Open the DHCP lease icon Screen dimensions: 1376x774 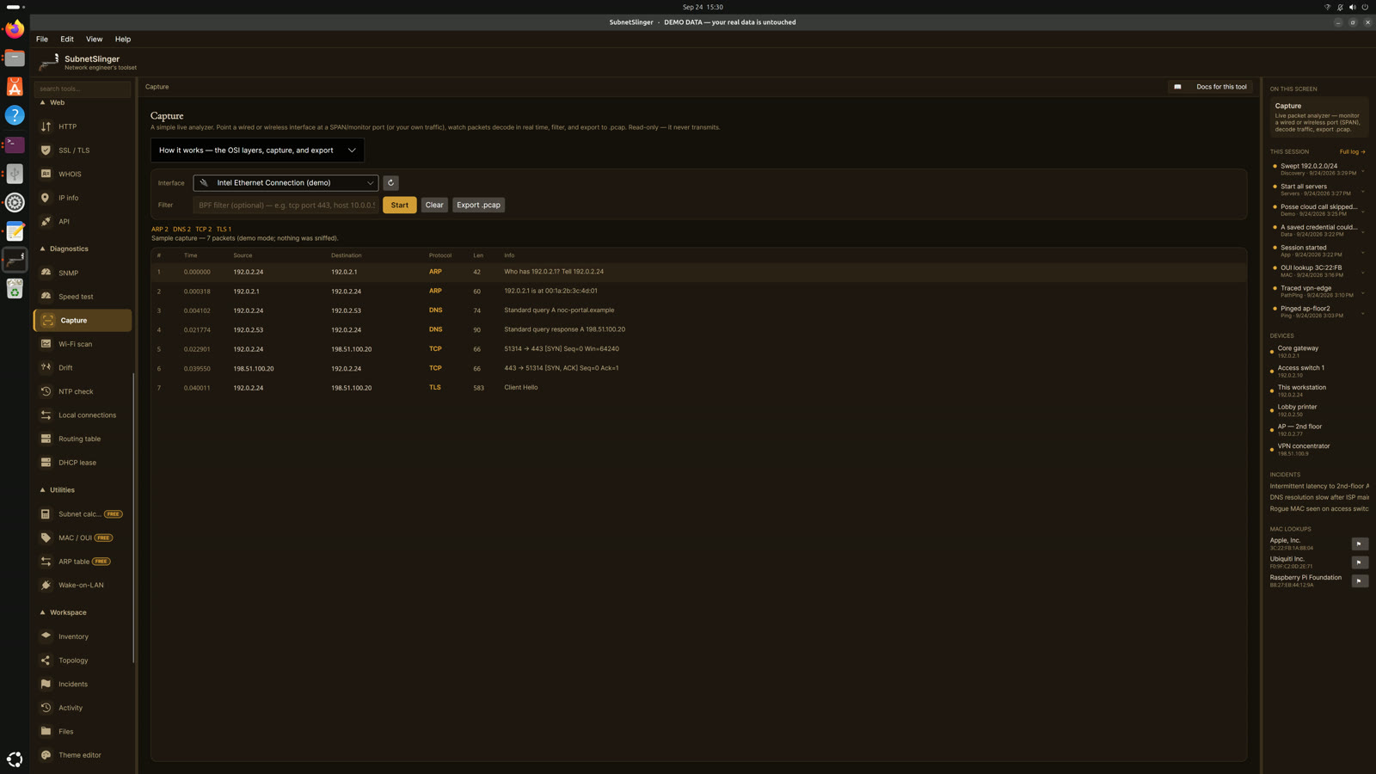tap(46, 462)
